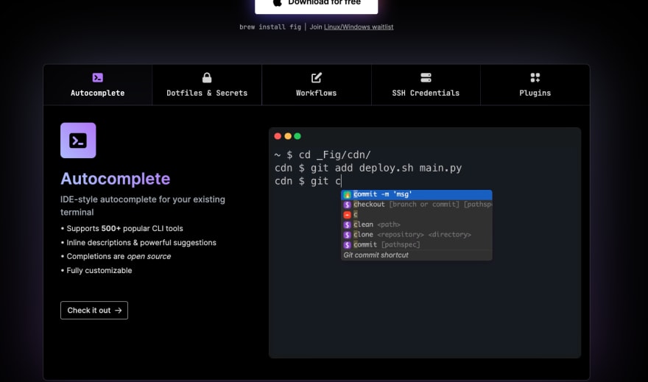Go to the Plugins tab
This screenshot has height=382, width=648.
[535, 85]
